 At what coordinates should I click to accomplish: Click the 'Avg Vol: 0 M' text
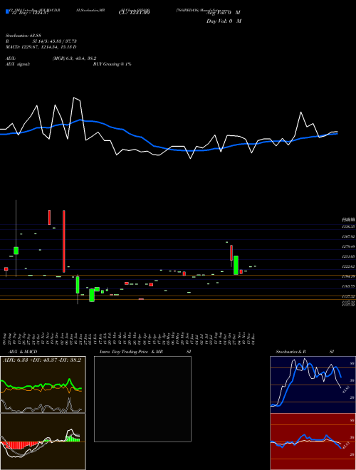click(224, 13)
